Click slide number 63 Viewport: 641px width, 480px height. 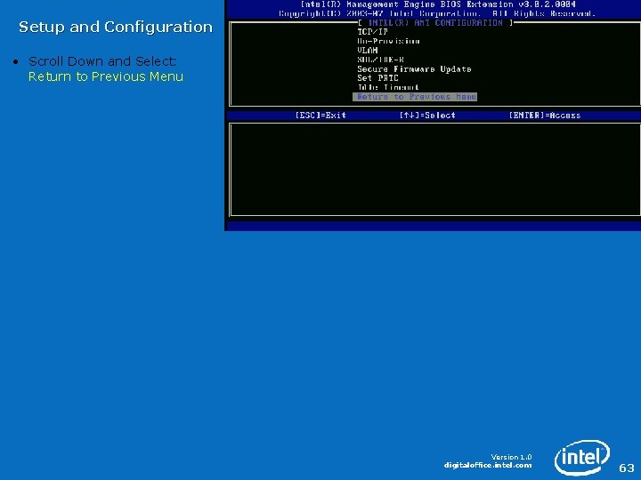[x=627, y=468]
